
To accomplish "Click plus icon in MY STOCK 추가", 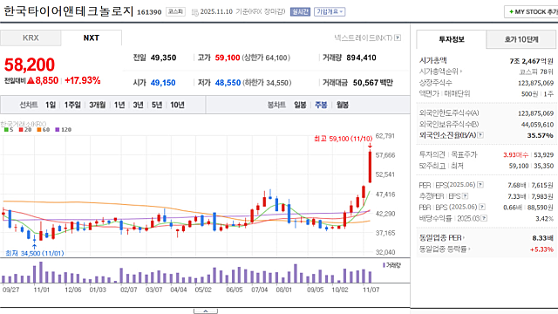I will click(512, 11).
